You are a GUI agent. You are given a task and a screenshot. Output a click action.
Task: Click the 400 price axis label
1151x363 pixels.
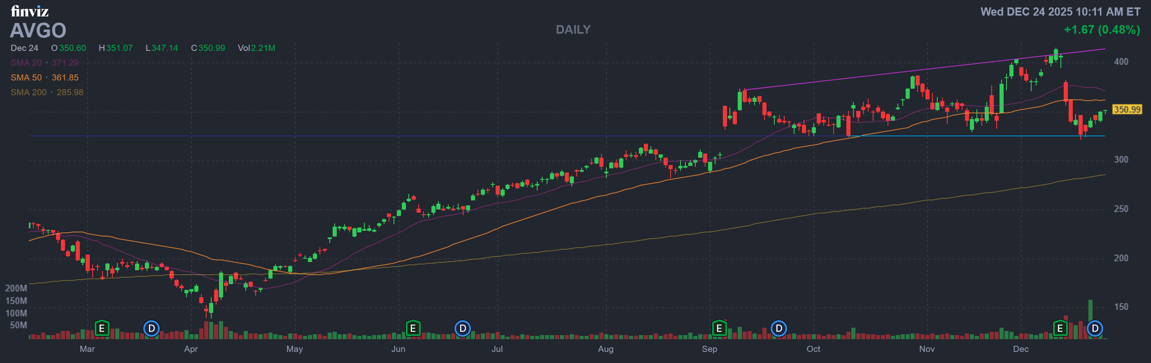(1121, 62)
